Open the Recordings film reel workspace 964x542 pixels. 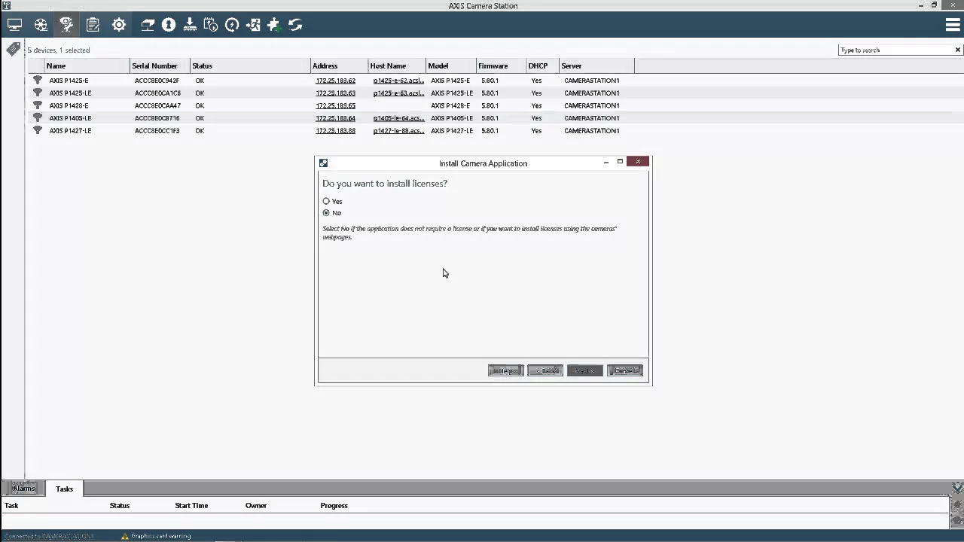point(41,25)
